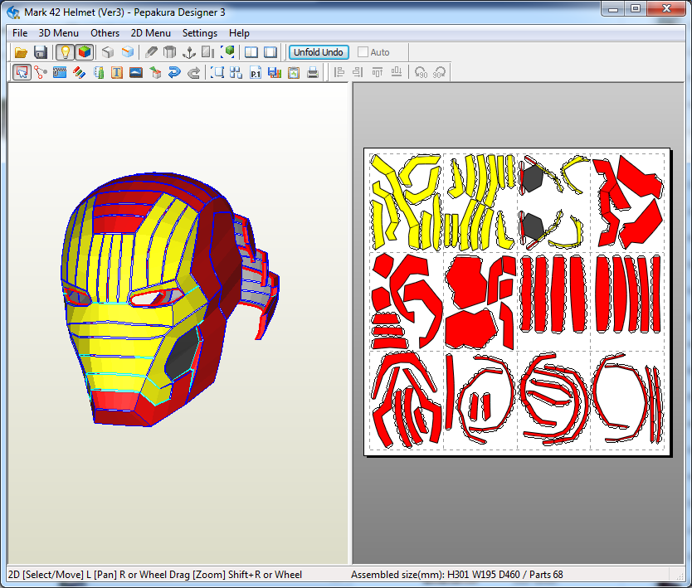The height and width of the screenshot is (588, 692).
Task: Click the arrange parts squares icon
Action: tap(236, 72)
